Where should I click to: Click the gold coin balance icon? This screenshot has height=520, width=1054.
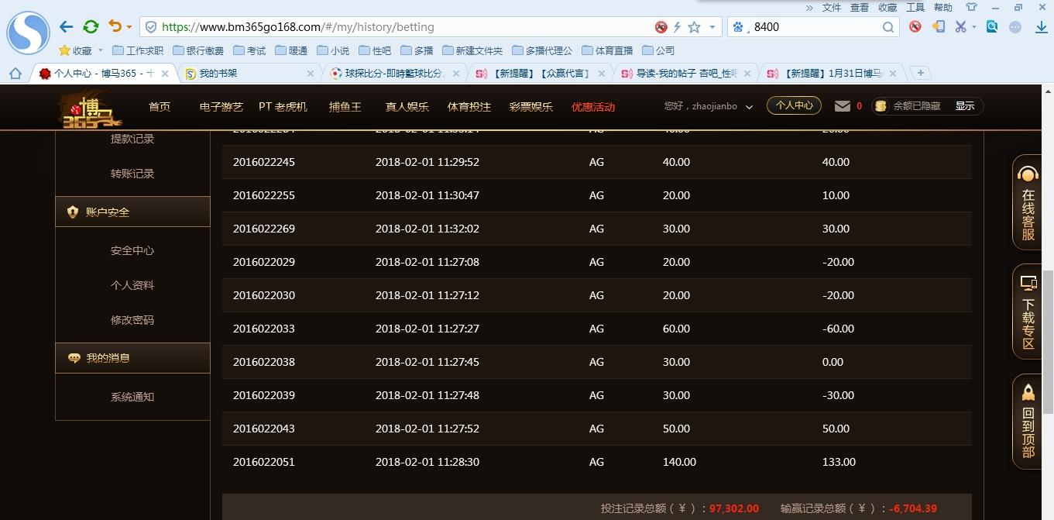[880, 106]
